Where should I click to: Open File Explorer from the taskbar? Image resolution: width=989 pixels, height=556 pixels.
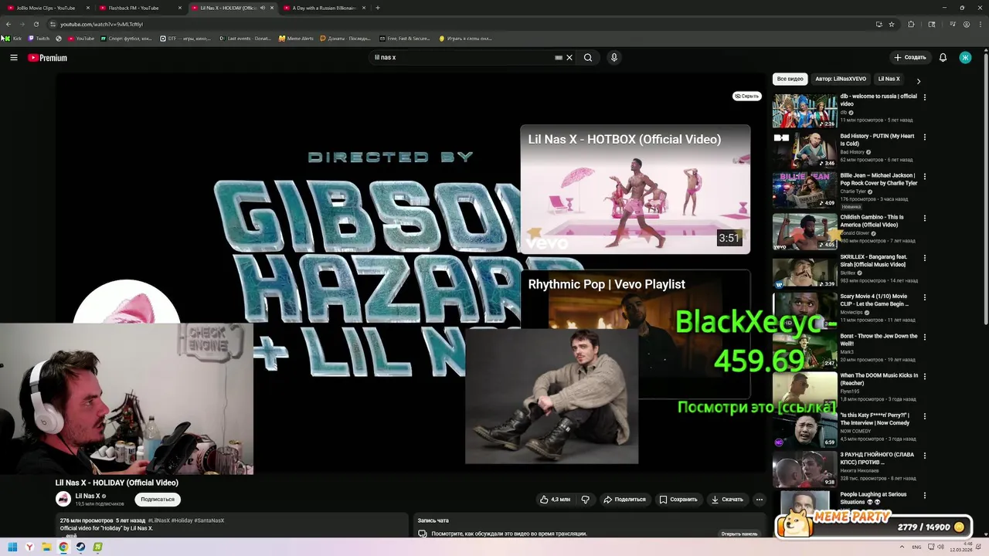[x=46, y=547]
